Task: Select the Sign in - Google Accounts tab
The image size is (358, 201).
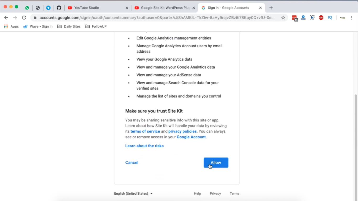Action: coord(232,8)
